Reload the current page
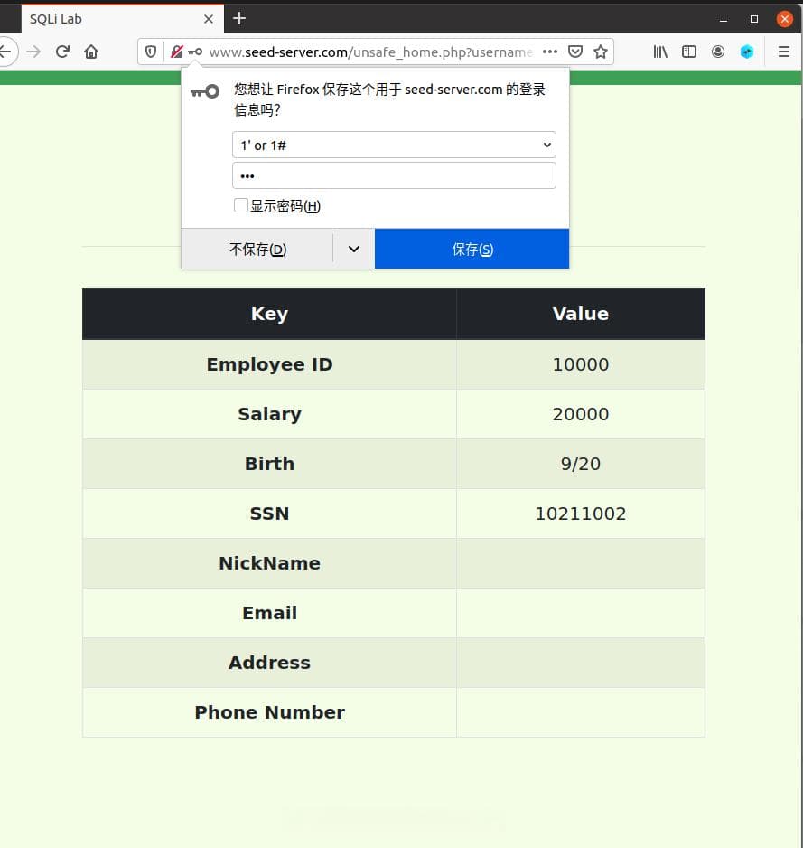 coord(62,52)
